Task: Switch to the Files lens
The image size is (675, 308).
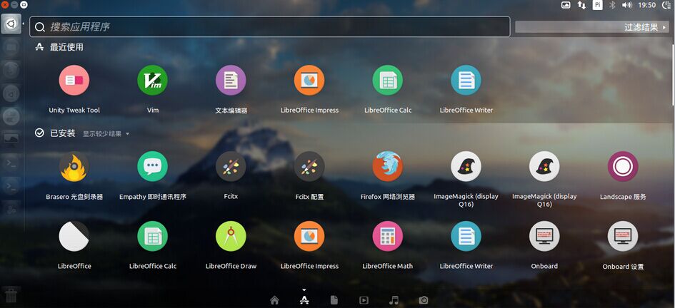Action: point(334,300)
